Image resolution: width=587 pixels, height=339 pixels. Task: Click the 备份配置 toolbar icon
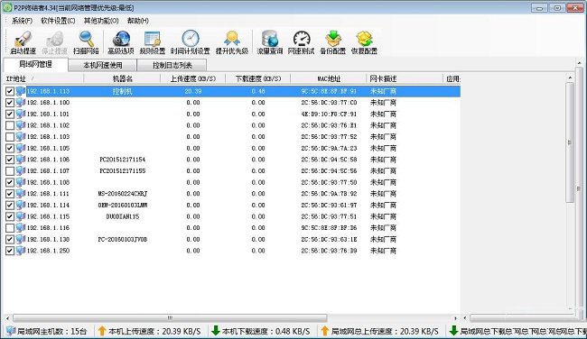click(333, 39)
